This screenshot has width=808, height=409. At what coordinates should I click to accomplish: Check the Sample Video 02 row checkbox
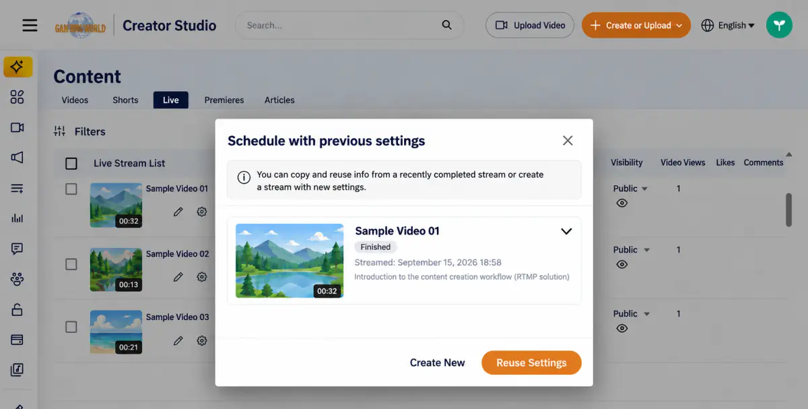(x=71, y=264)
